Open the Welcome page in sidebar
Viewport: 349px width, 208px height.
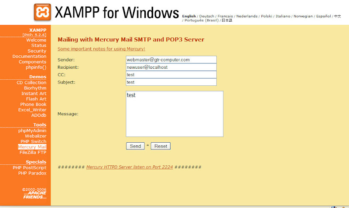(x=36, y=40)
